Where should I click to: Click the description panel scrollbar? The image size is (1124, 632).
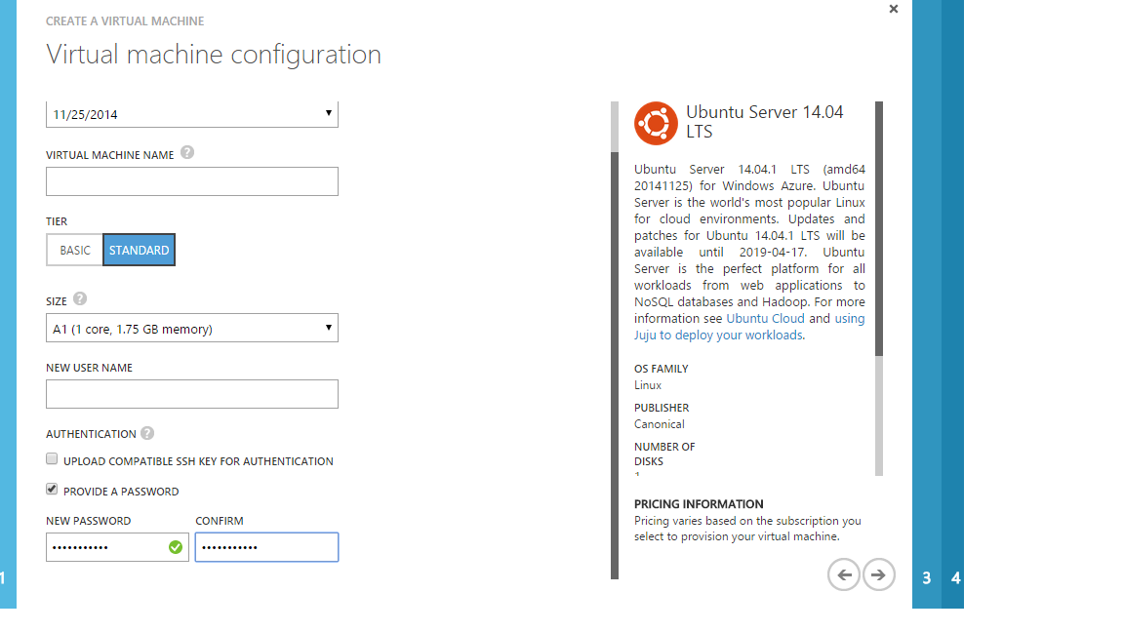pos(879,229)
